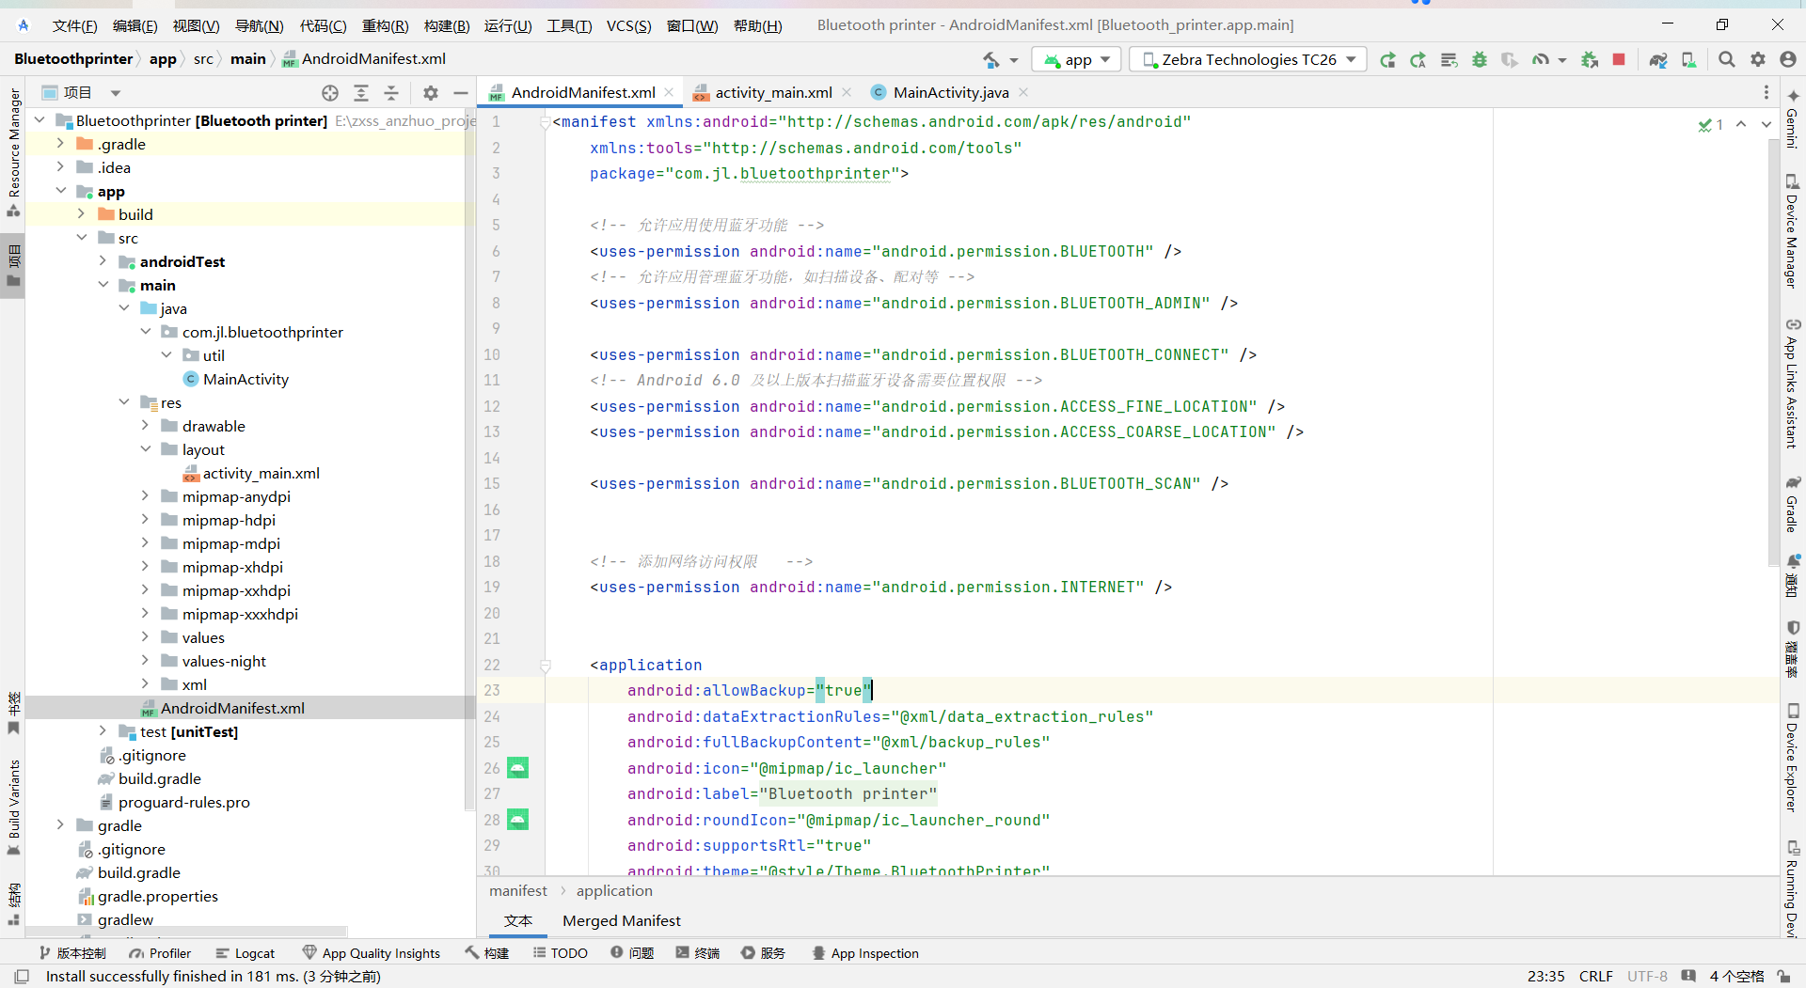This screenshot has height=988, width=1806.
Task: Open the TODO tool window button
Action: (561, 953)
